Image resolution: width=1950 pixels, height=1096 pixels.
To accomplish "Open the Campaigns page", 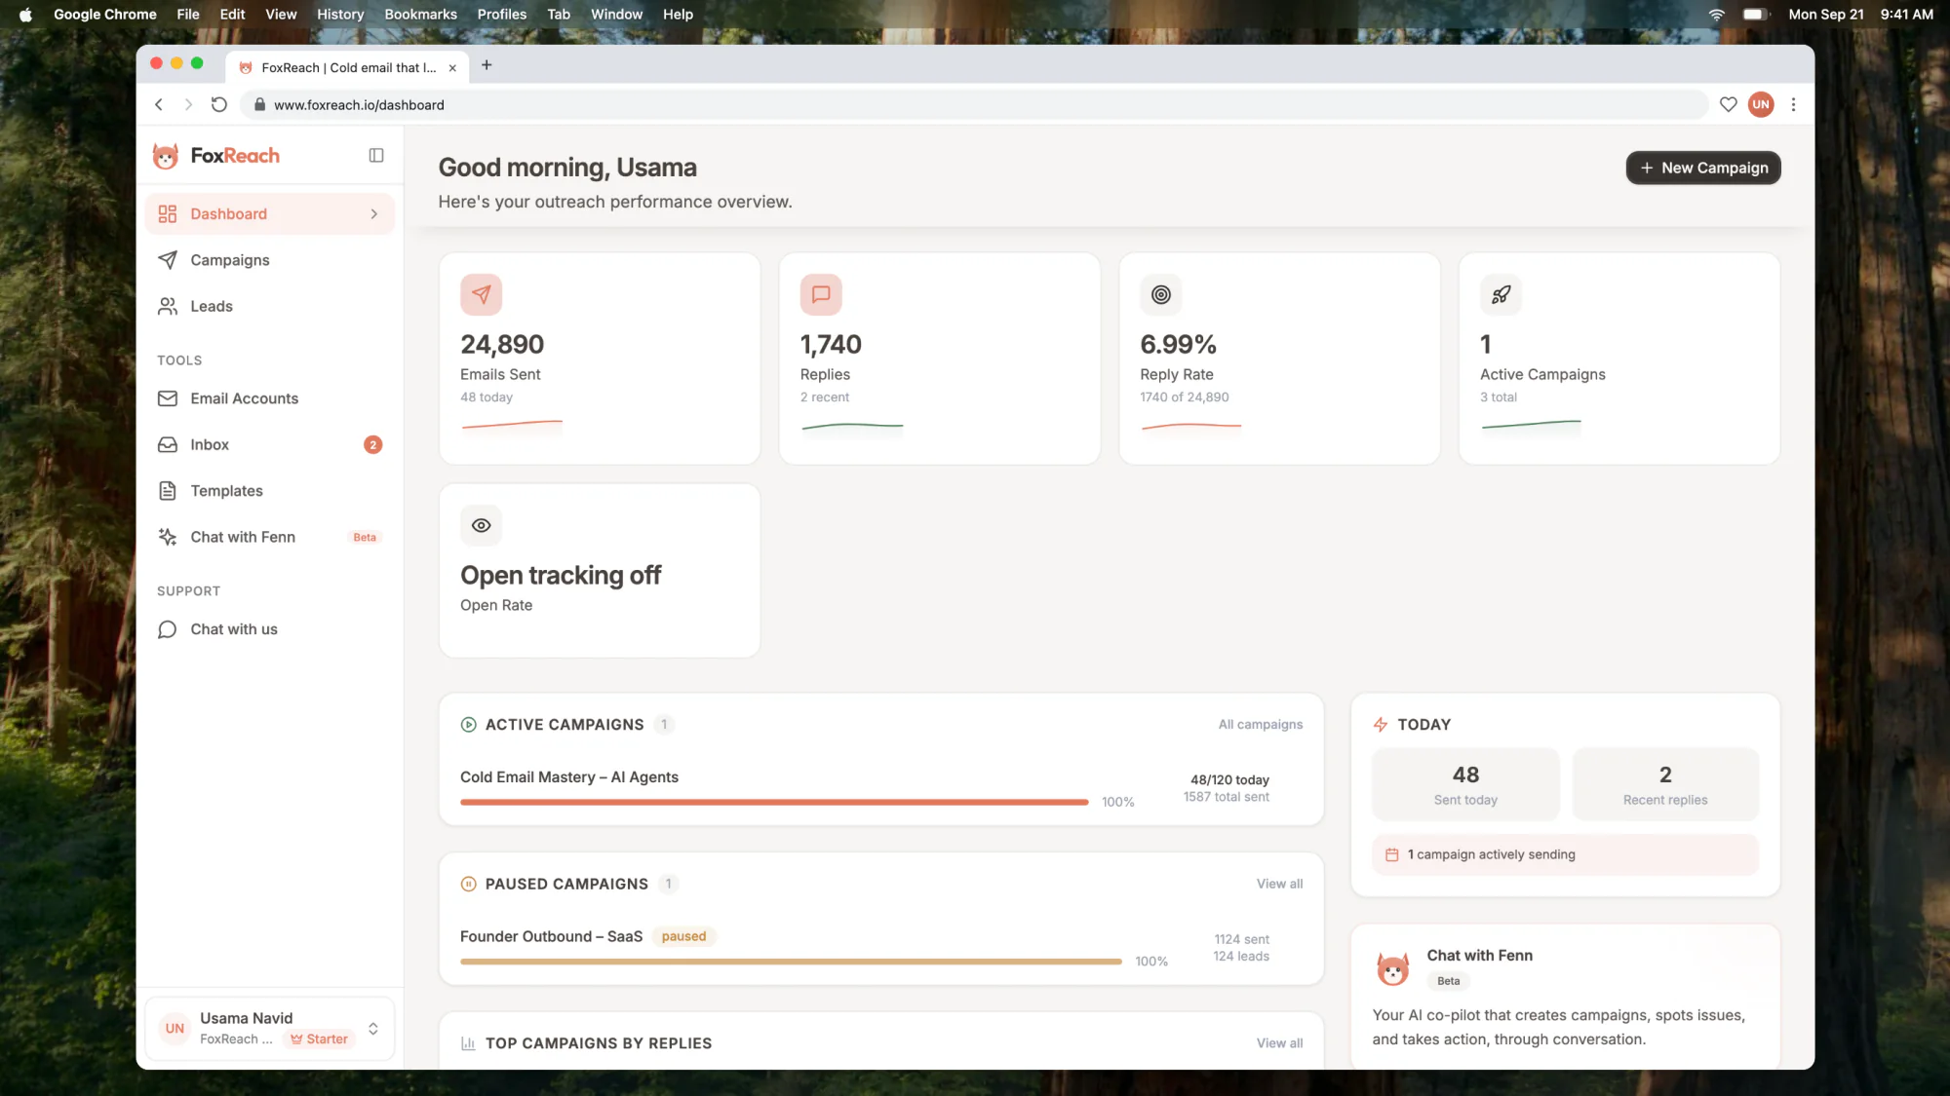I will pos(270,260).
